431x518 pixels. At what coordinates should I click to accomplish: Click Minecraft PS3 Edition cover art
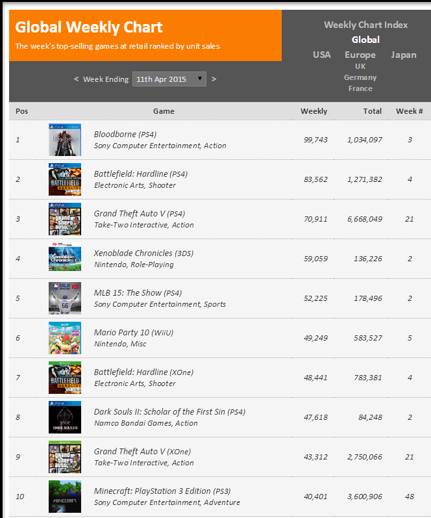click(65, 497)
